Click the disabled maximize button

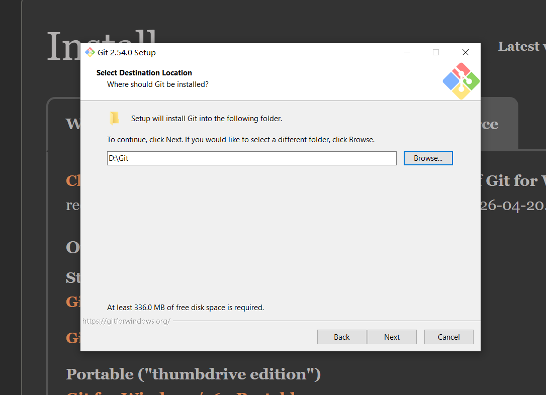coord(435,52)
